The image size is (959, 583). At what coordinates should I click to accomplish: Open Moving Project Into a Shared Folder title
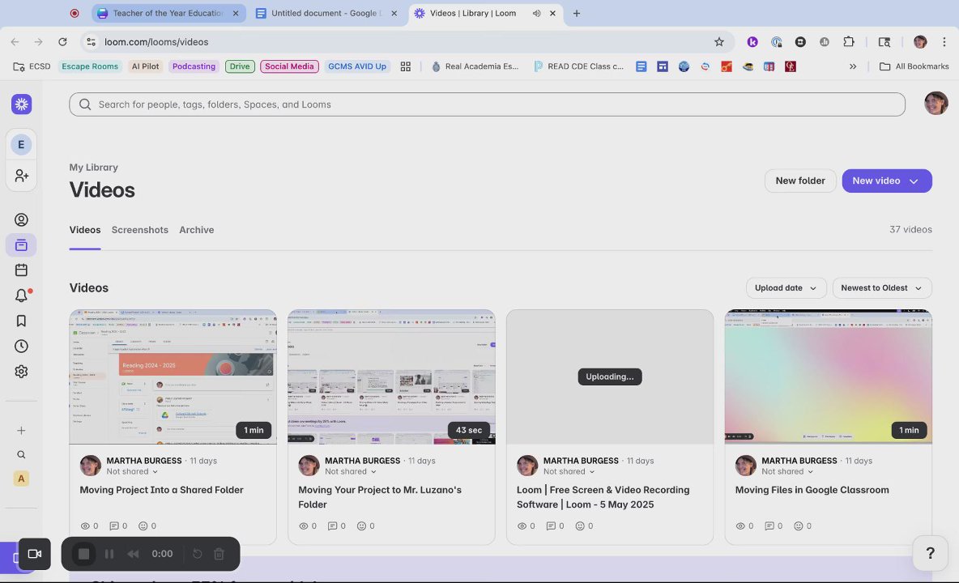(161, 490)
